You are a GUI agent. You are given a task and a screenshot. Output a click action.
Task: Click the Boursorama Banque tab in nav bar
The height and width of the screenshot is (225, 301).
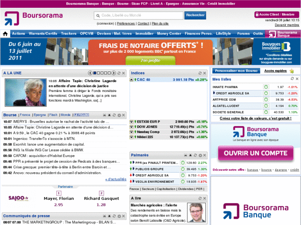coord(282,34)
